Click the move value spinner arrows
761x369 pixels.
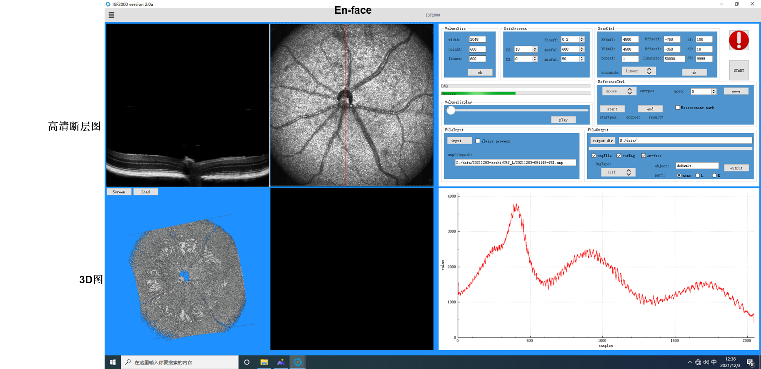click(x=713, y=92)
